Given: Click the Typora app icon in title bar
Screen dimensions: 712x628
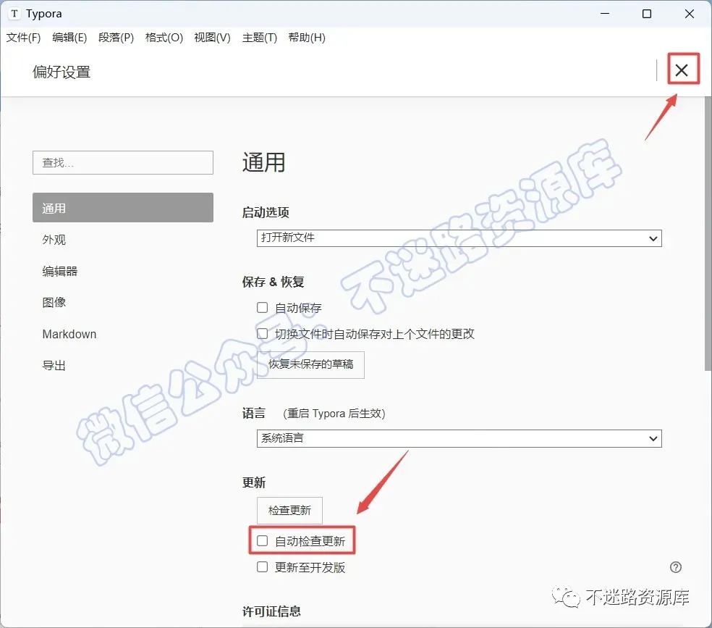Looking at the screenshot, I should [x=14, y=14].
